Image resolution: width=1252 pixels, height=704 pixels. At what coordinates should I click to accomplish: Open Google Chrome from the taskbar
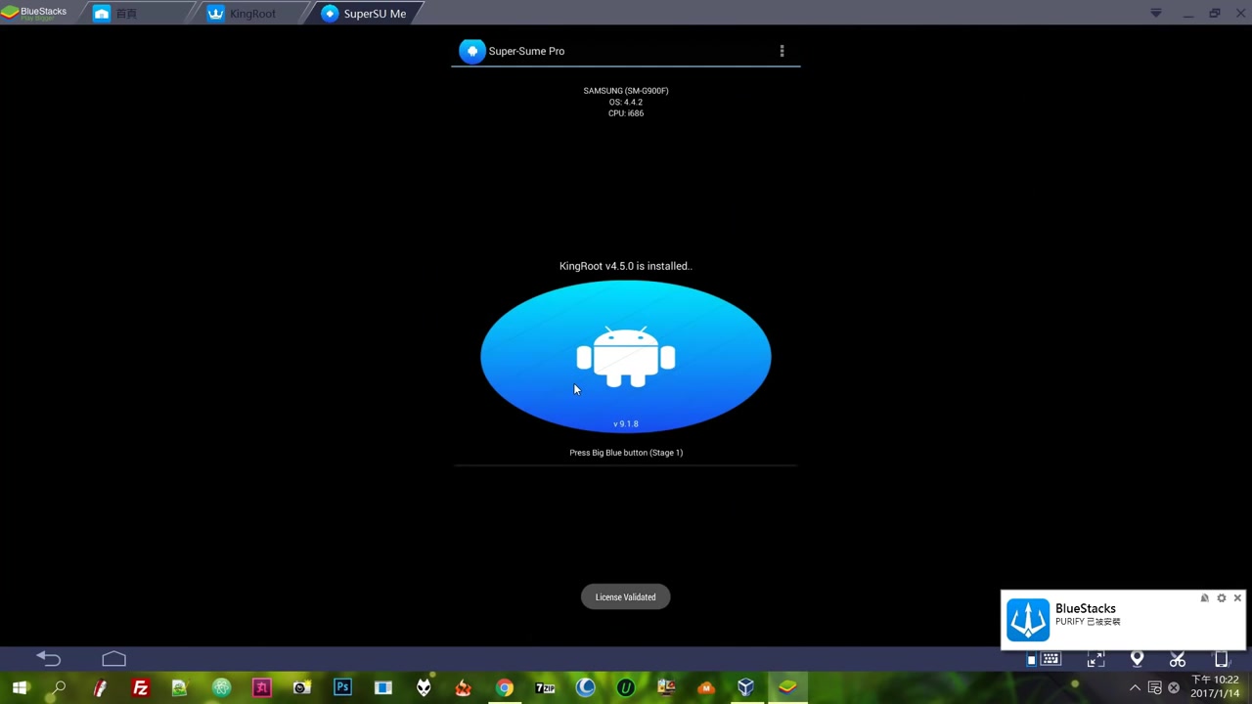click(x=504, y=688)
